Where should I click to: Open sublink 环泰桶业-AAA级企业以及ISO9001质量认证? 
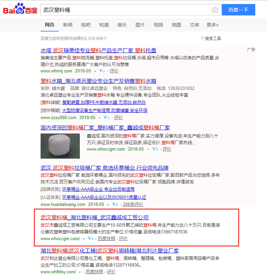104,197
